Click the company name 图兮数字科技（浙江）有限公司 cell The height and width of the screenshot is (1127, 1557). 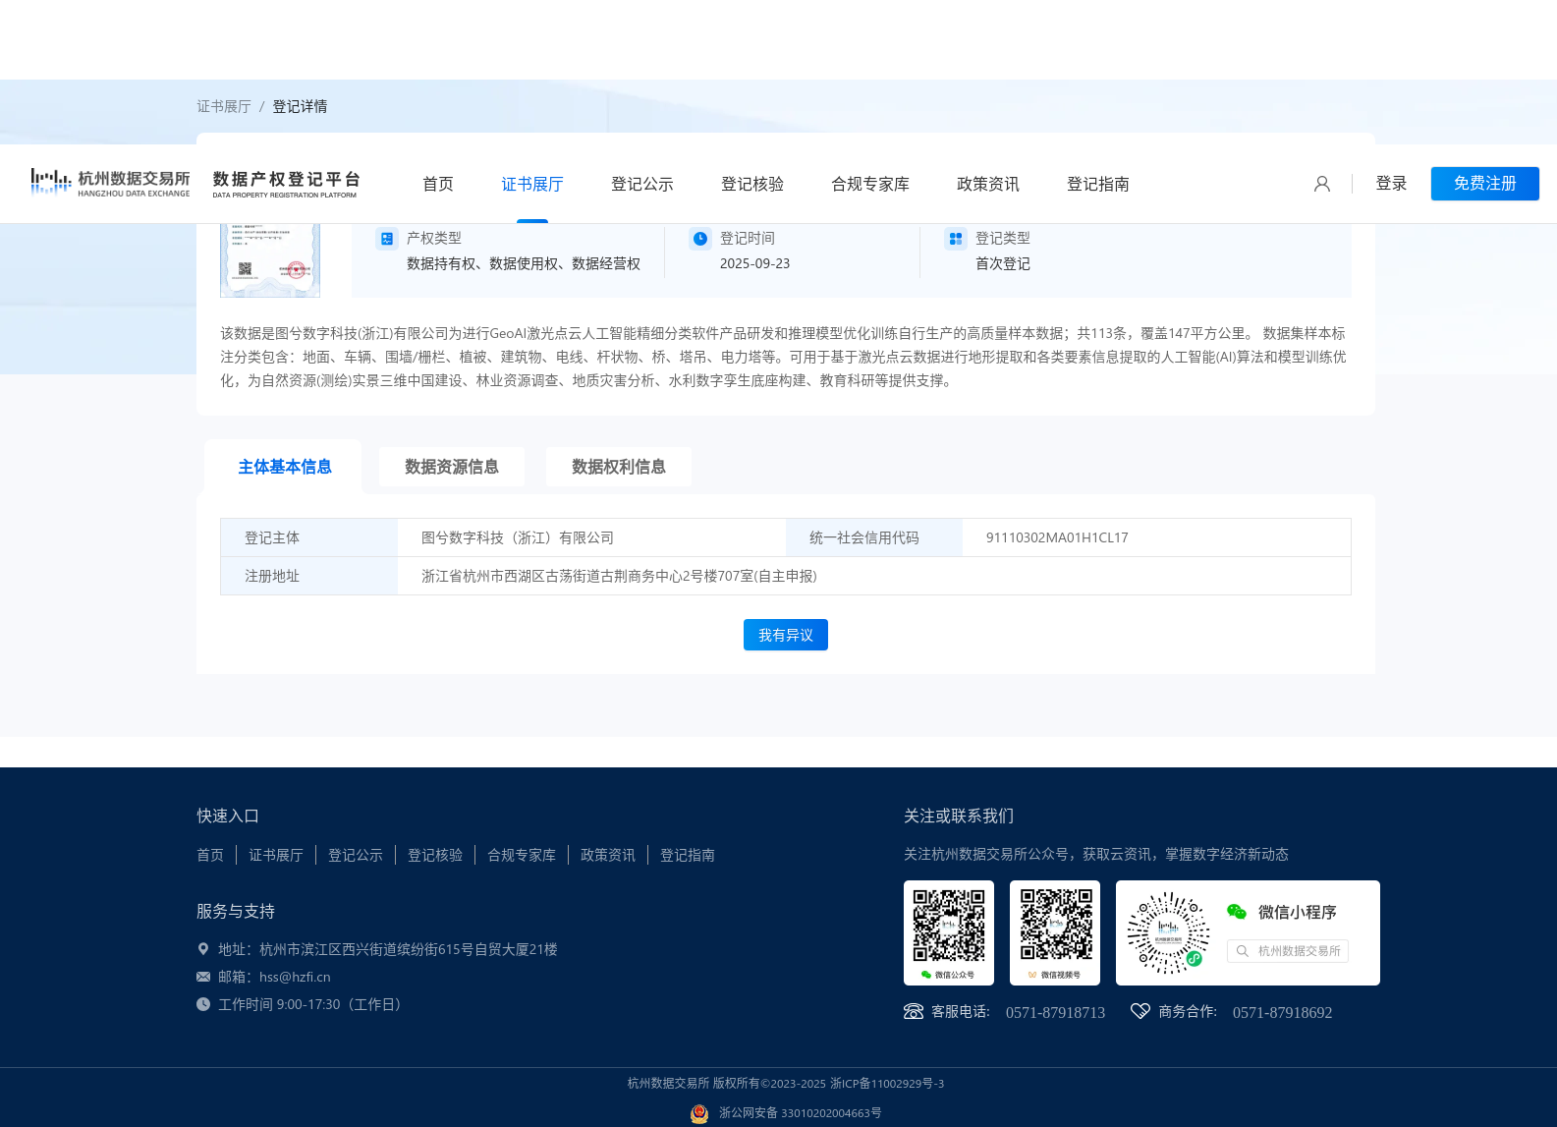coord(591,537)
